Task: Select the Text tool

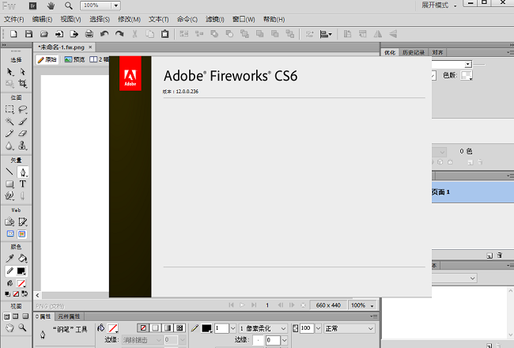Action: coord(23,183)
